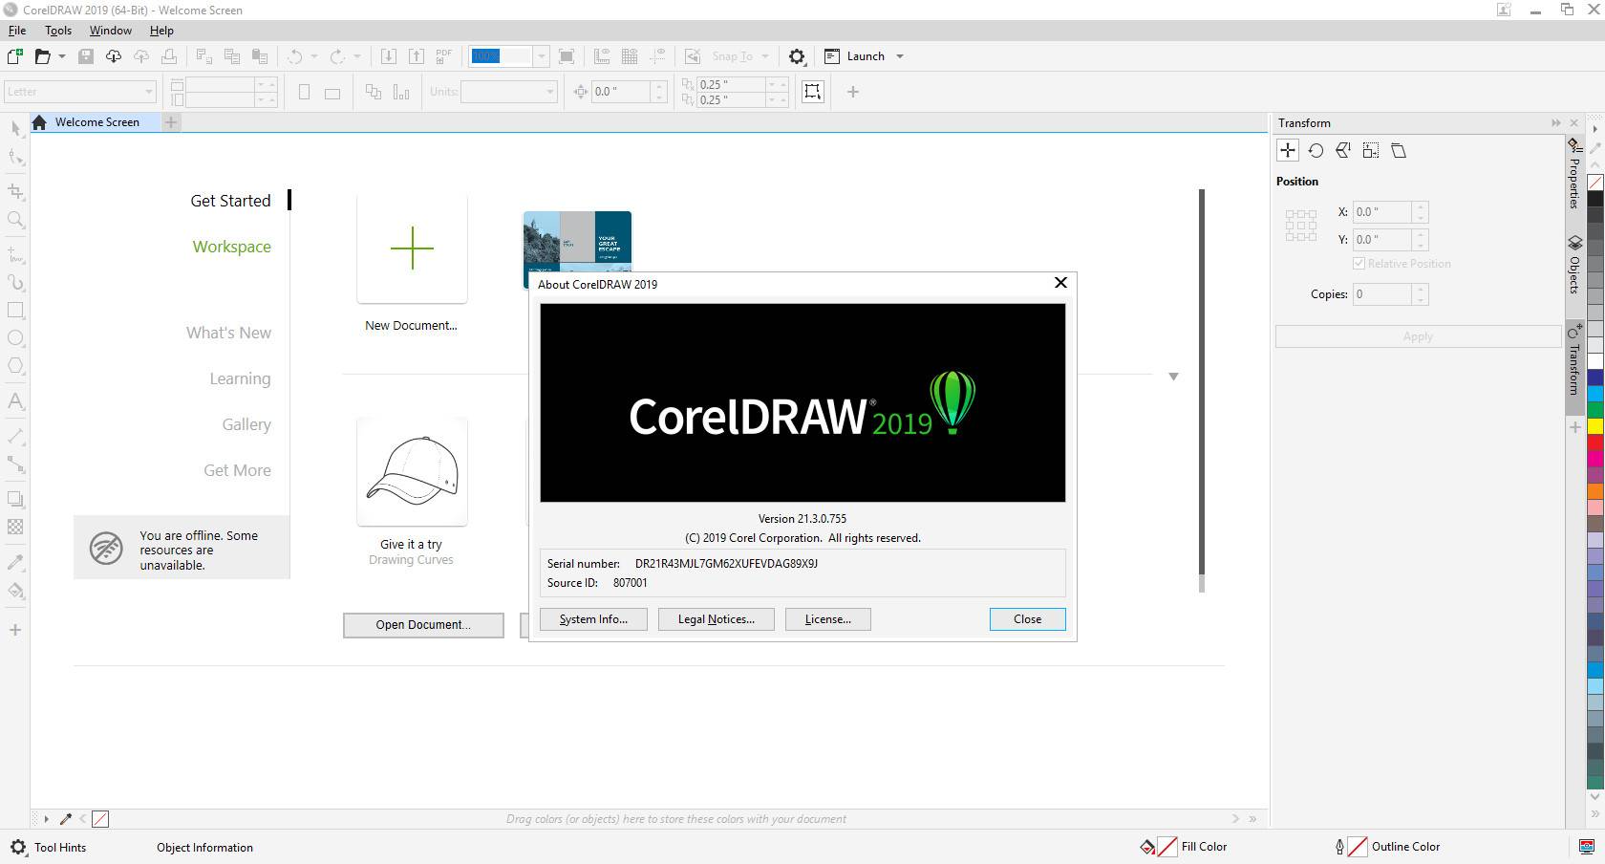Select the Ellipse tool in the toolbox
This screenshot has height=864, width=1605.
click(x=15, y=337)
